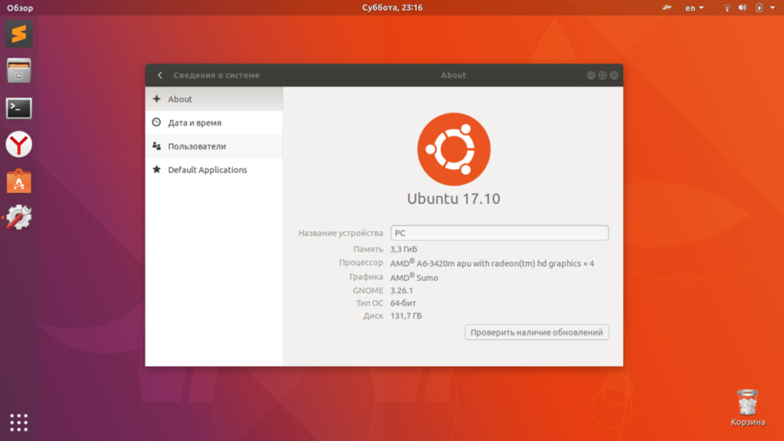Click OS type value 64-бит
The height and width of the screenshot is (441, 784).
403,303
